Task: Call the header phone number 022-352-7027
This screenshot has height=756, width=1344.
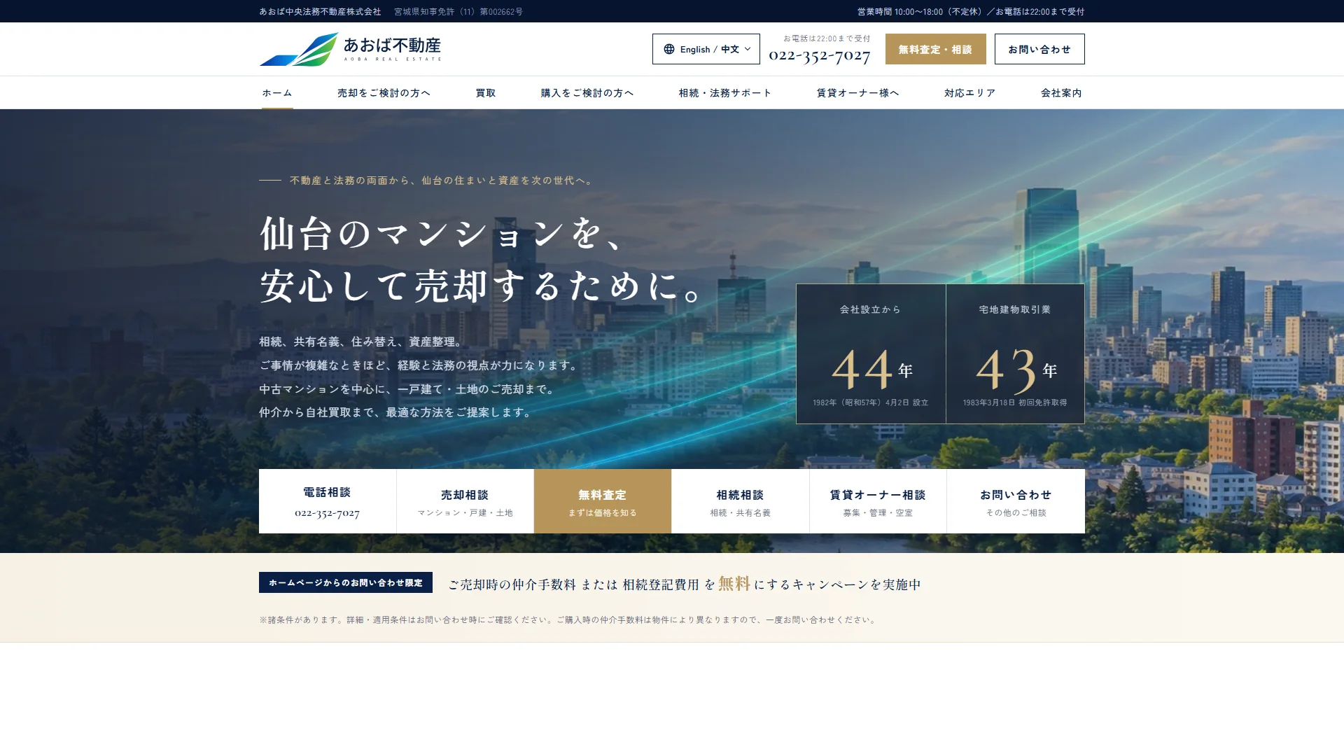Action: (x=819, y=55)
